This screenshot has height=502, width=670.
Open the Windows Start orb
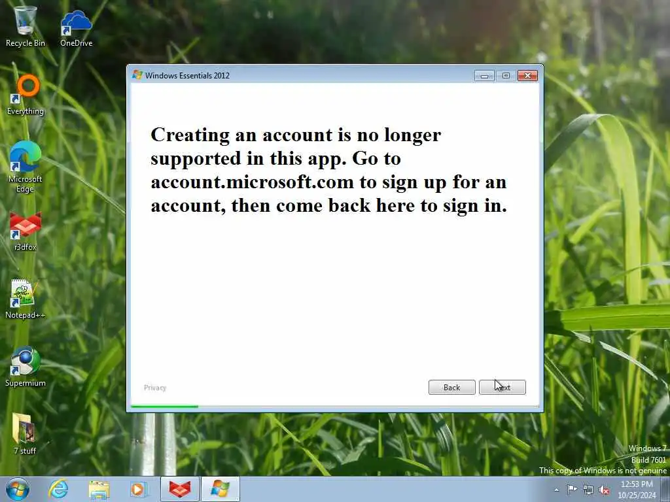(18, 489)
